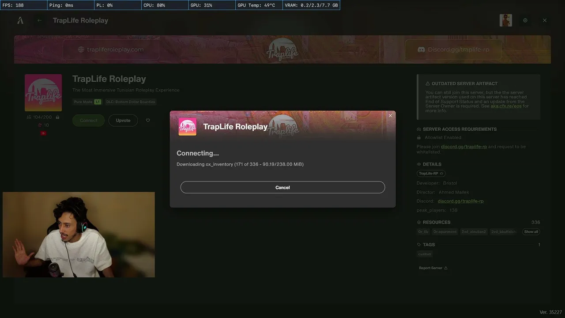Cancel the server connection
The height and width of the screenshot is (318, 565).
coord(282,187)
